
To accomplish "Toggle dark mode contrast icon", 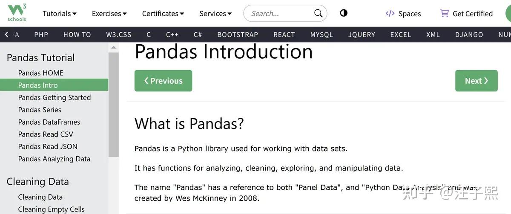I will (344, 13).
